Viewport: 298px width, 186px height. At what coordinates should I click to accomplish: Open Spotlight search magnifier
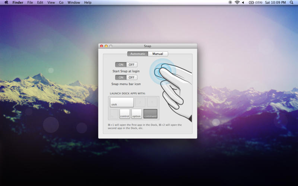pos(291,3)
